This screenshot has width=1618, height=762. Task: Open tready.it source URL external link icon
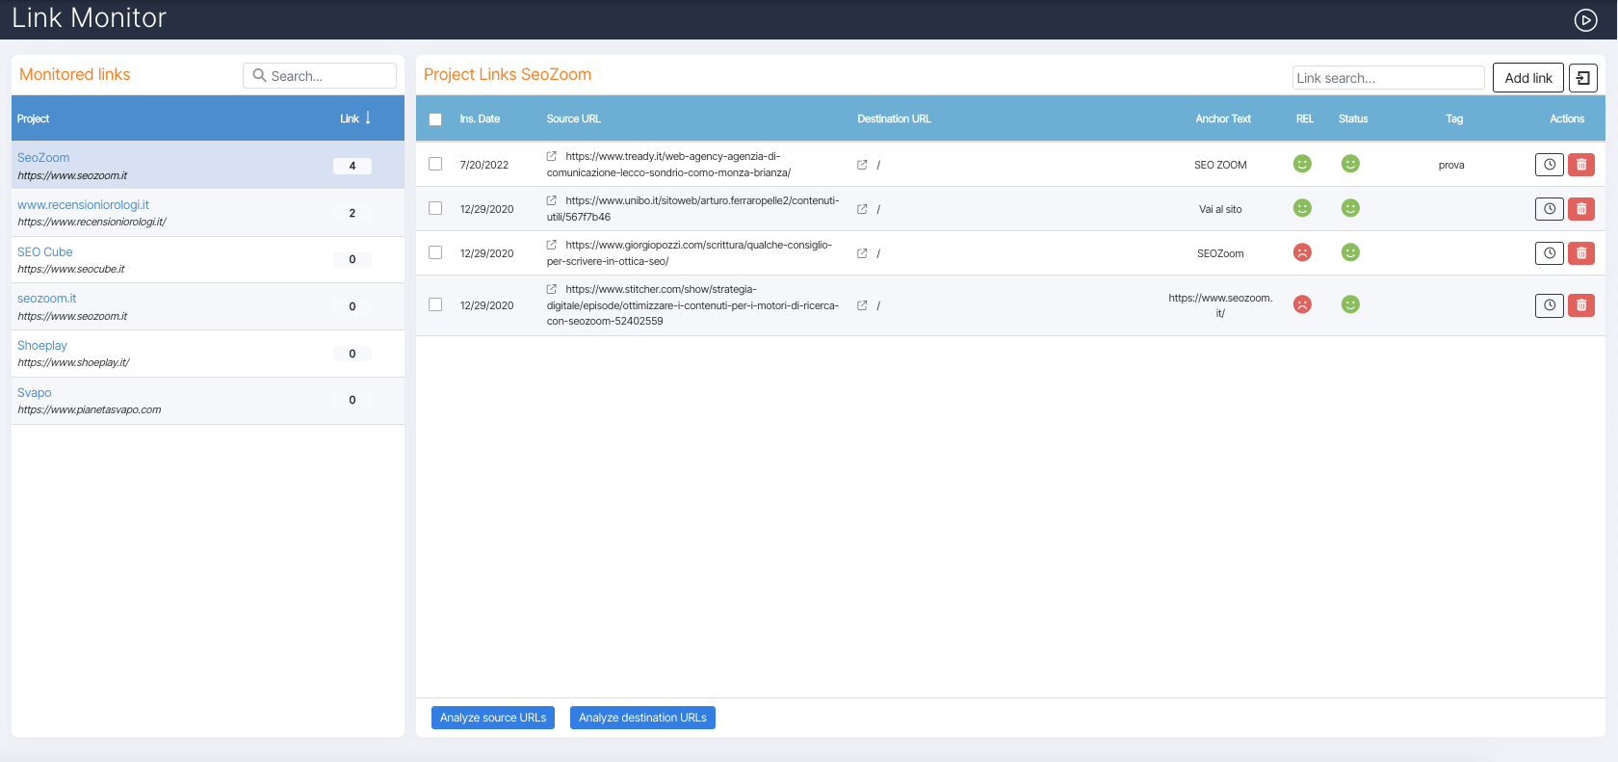tap(552, 156)
